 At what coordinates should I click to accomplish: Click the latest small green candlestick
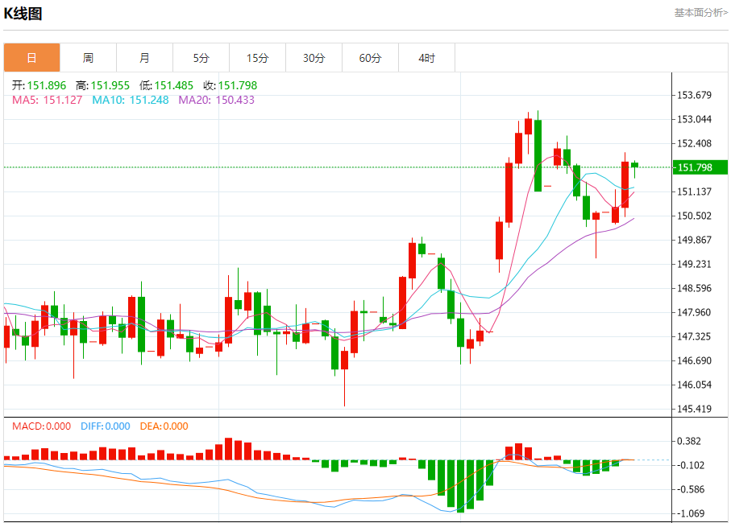634,165
